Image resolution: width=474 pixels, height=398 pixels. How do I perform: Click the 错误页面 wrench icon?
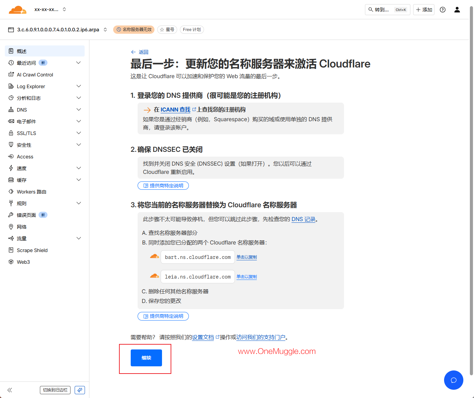click(x=11, y=215)
